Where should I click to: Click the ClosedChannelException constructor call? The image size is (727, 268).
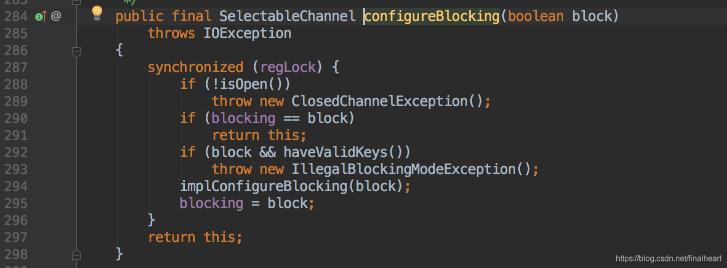pos(383,101)
